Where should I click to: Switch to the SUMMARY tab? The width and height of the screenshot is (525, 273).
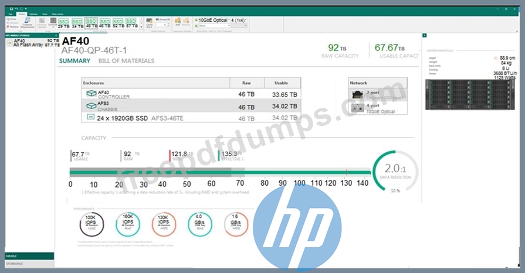click(x=74, y=61)
